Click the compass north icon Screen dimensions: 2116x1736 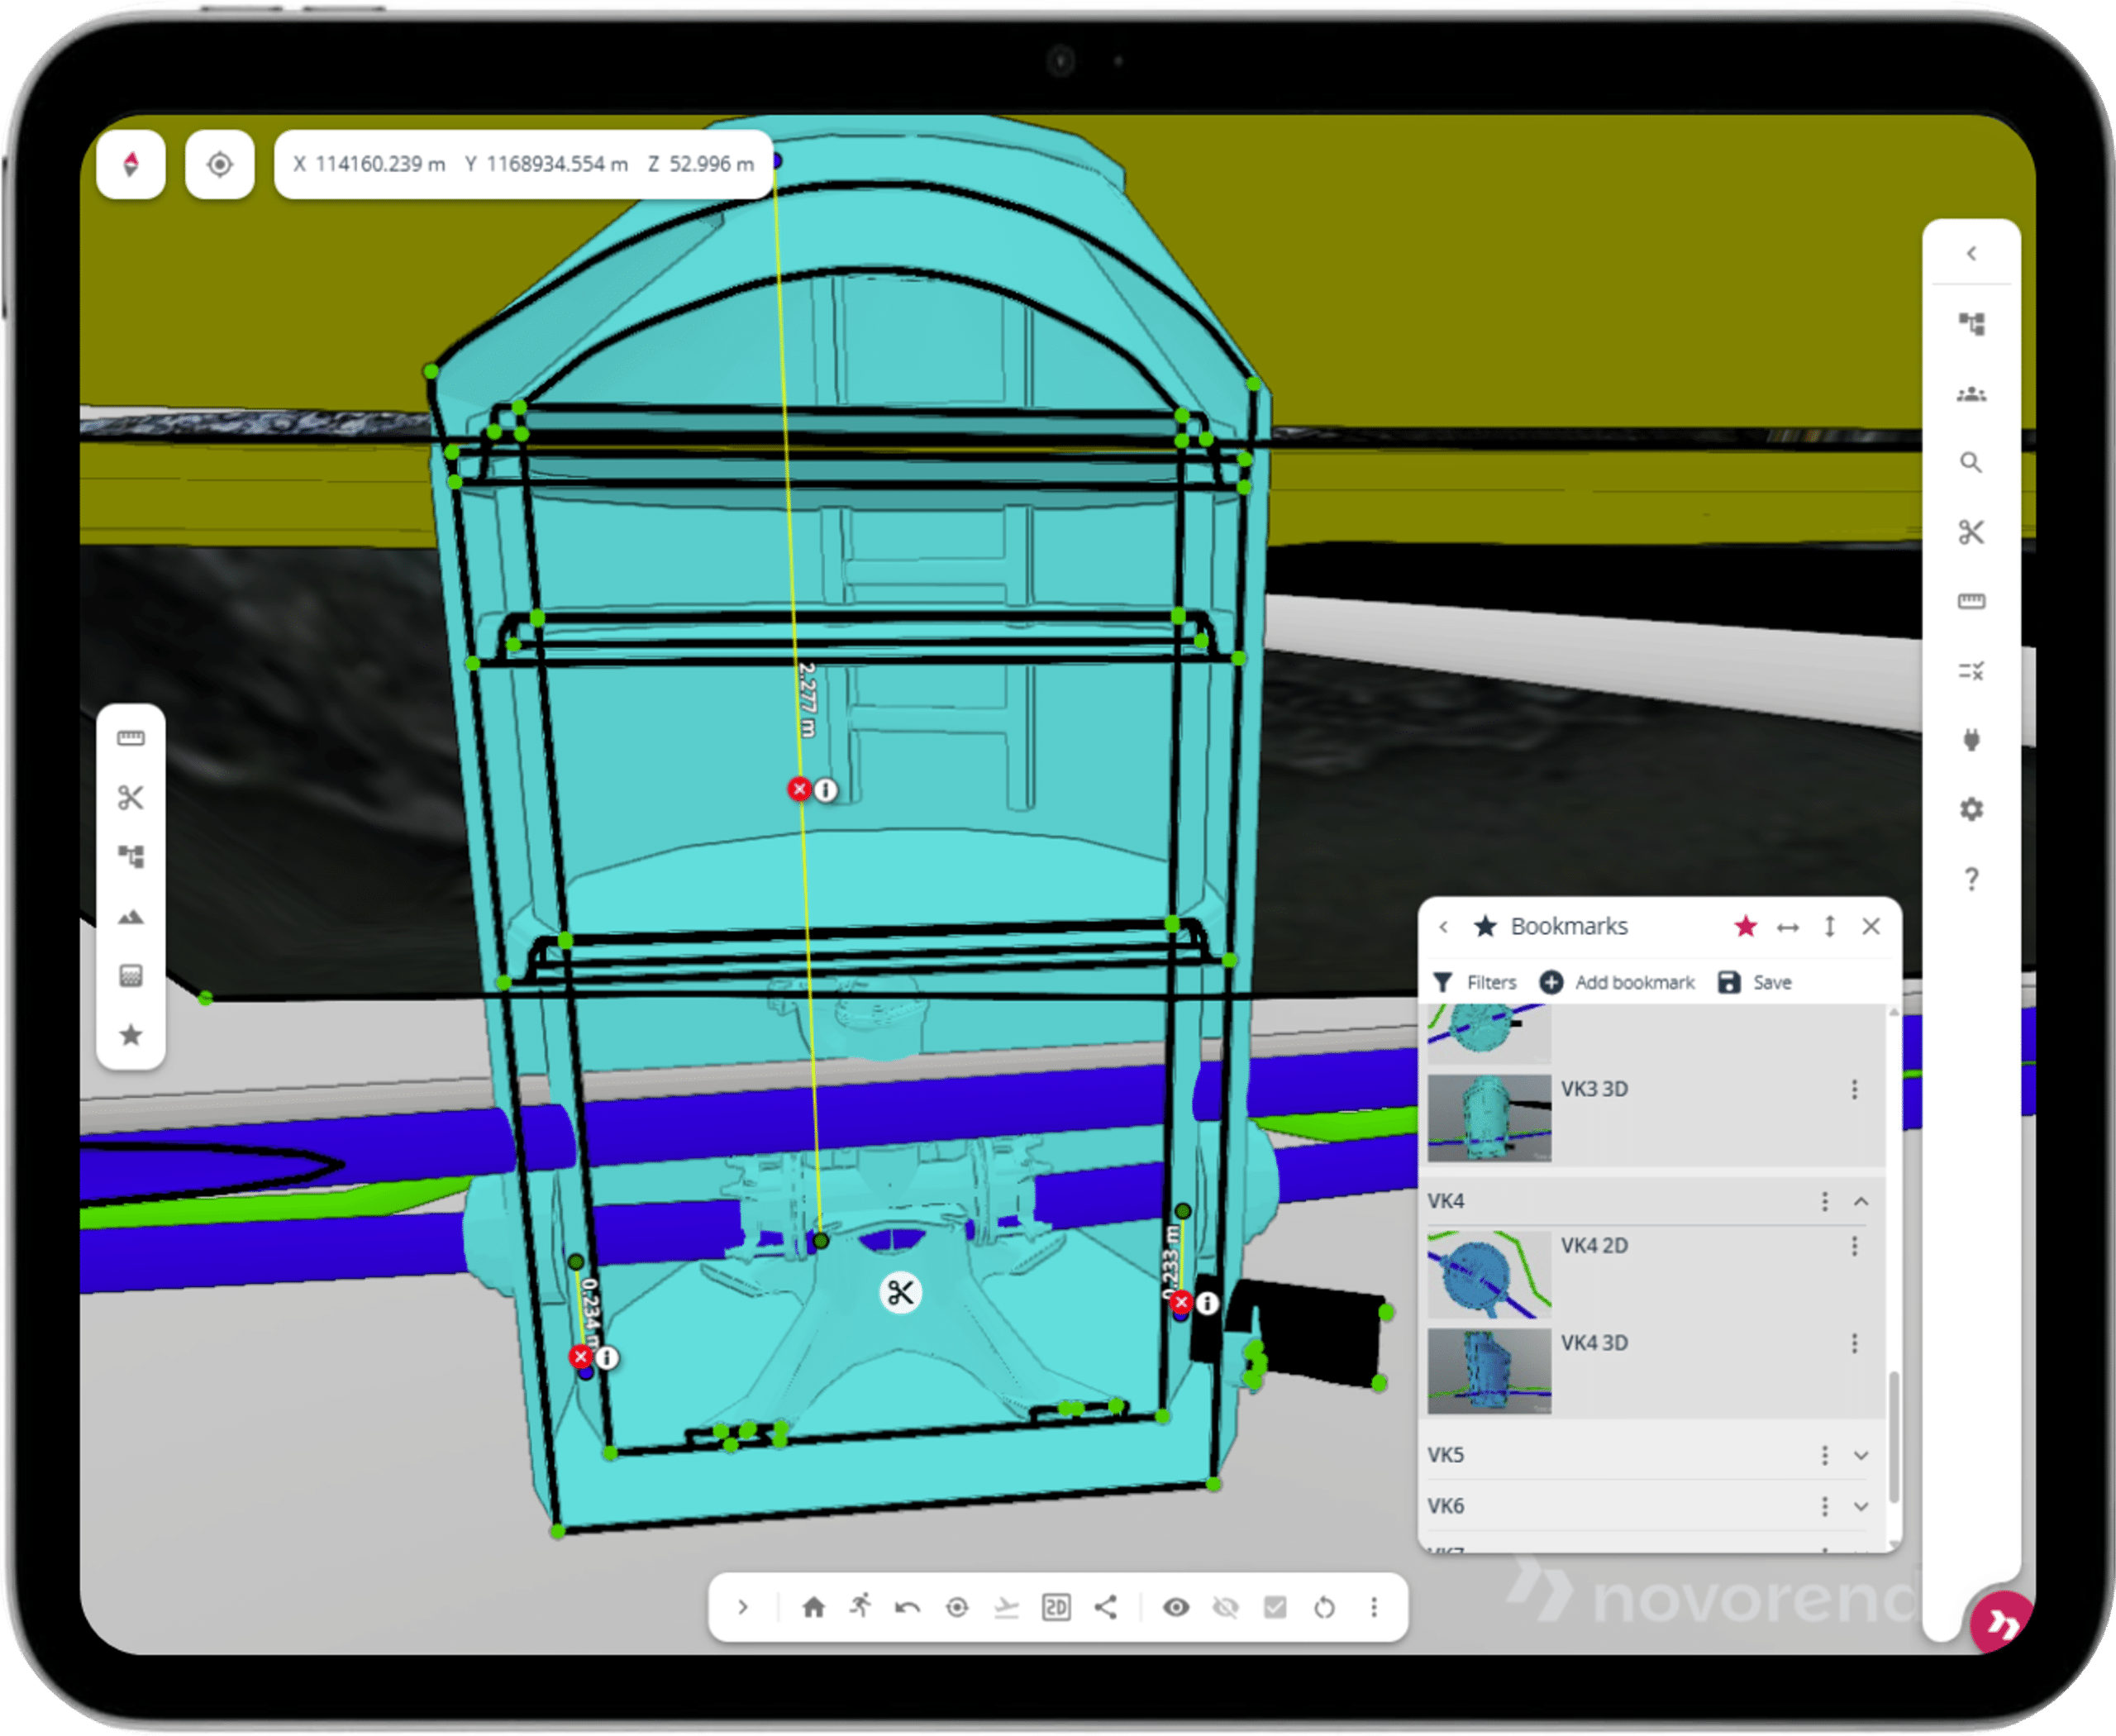[131, 164]
